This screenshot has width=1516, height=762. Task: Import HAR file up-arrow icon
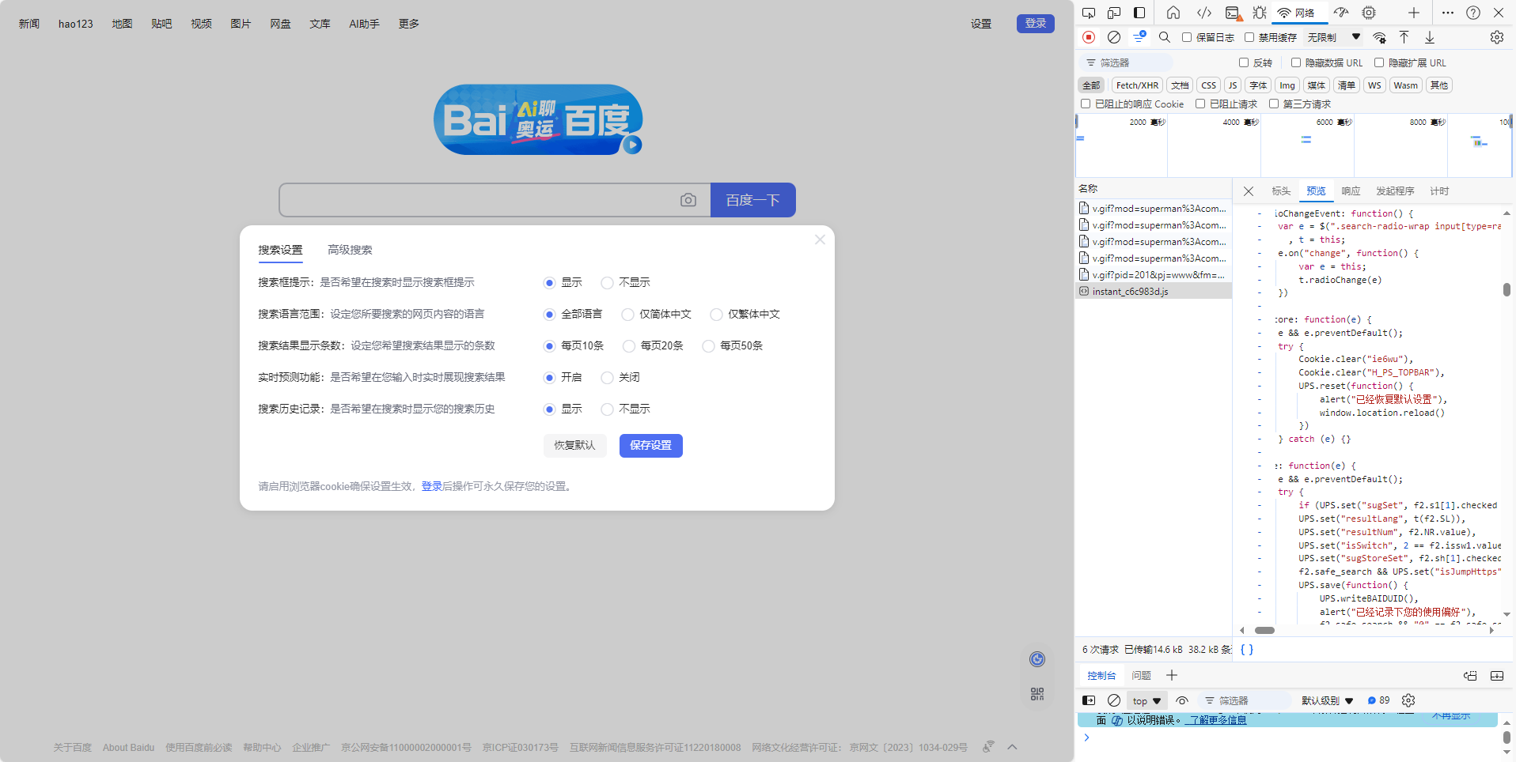1404,37
